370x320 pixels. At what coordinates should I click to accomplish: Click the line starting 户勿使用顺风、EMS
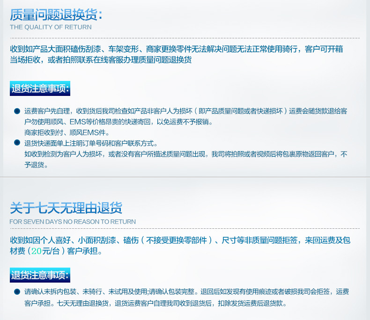pos(118,122)
